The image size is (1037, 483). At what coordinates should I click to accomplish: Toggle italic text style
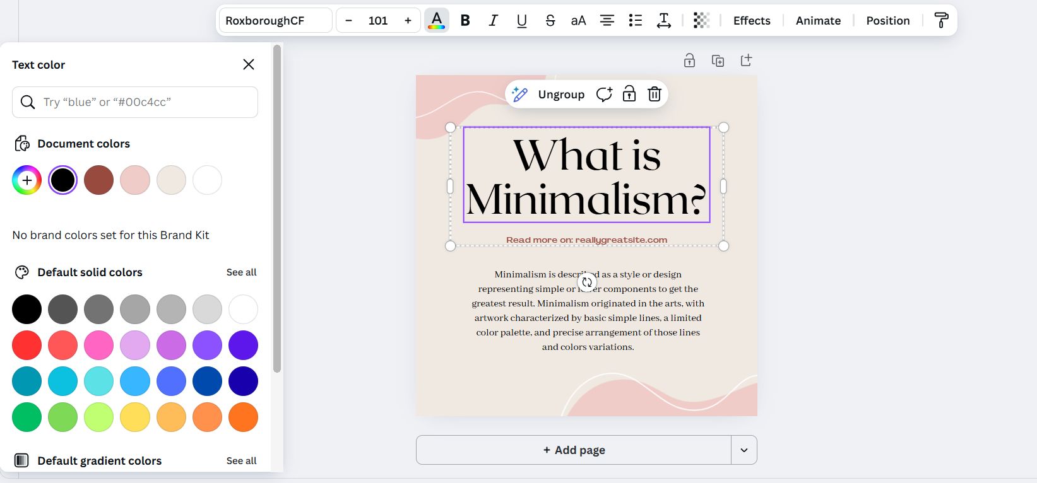[494, 21]
